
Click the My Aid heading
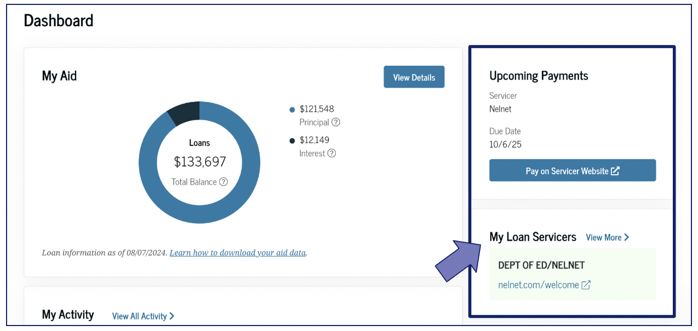pos(59,76)
